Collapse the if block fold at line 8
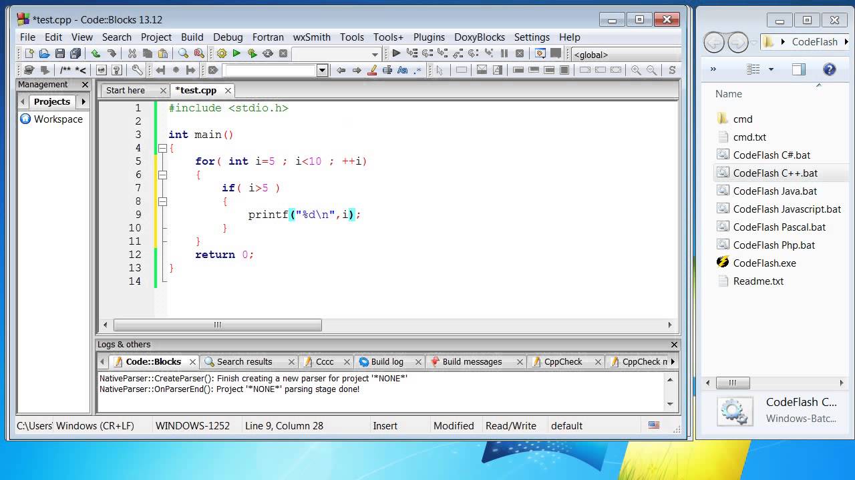The height and width of the screenshot is (480, 855). point(162,201)
